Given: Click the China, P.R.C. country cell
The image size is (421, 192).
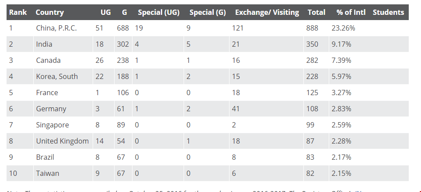Looking at the screenshot, I should coord(56,28).
